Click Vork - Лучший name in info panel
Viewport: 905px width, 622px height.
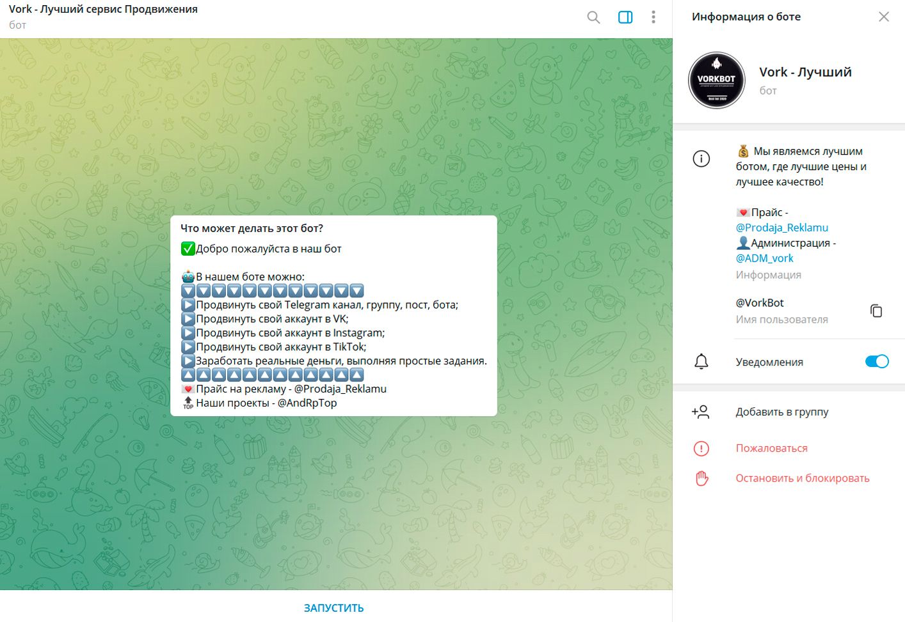(x=805, y=72)
